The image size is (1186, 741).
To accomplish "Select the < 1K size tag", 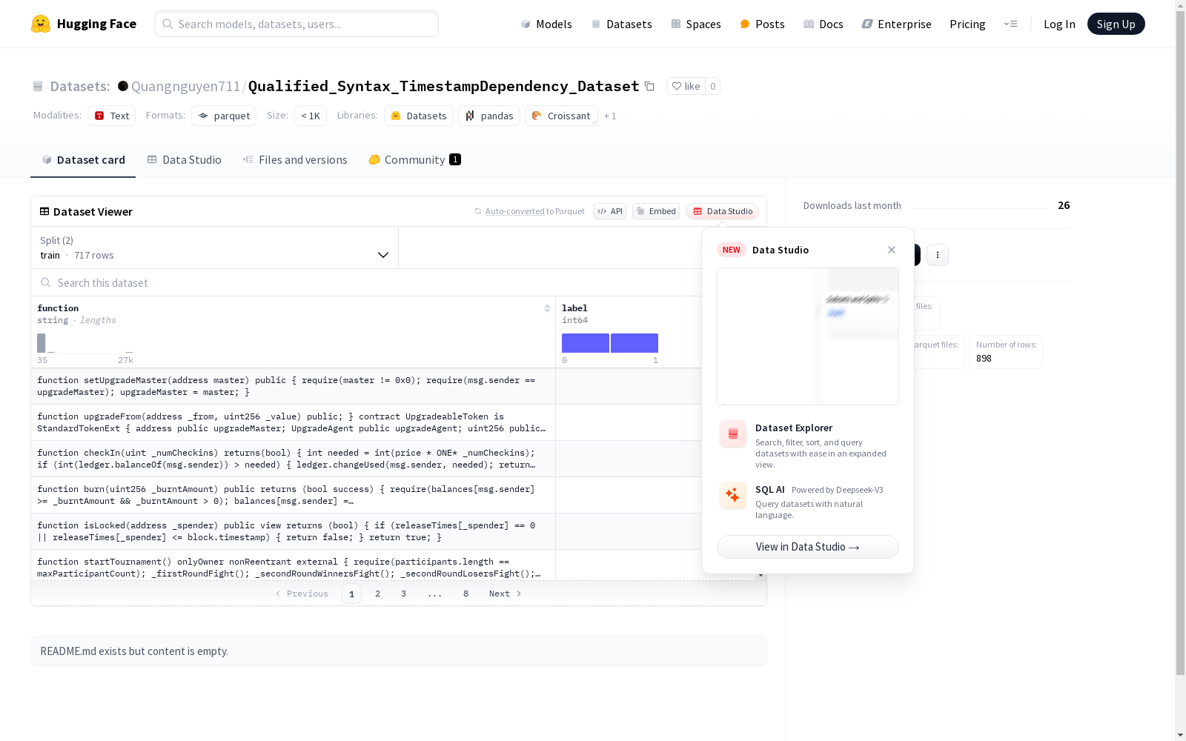I will 311,116.
